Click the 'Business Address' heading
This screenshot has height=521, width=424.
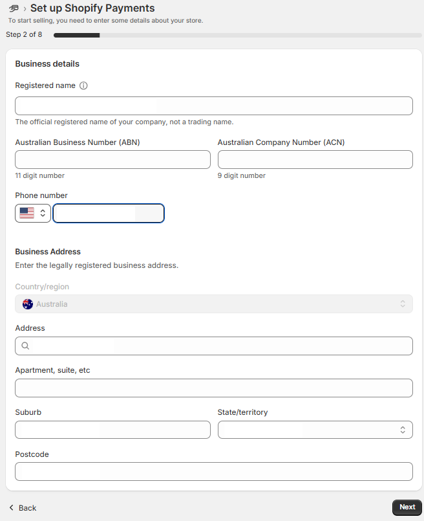coord(48,252)
